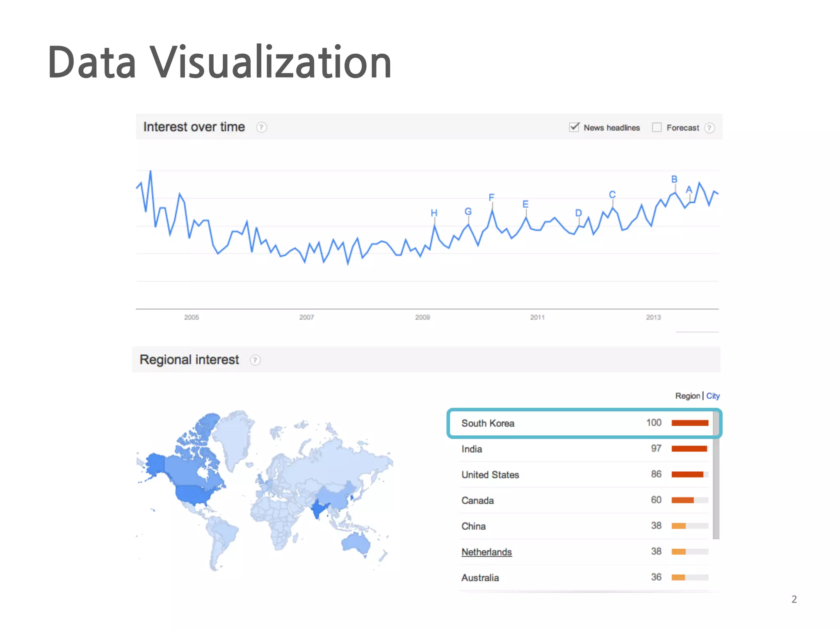The width and height of the screenshot is (840, 630).
Task: Click help icon beside Forecast option
Action: [709, 128]
